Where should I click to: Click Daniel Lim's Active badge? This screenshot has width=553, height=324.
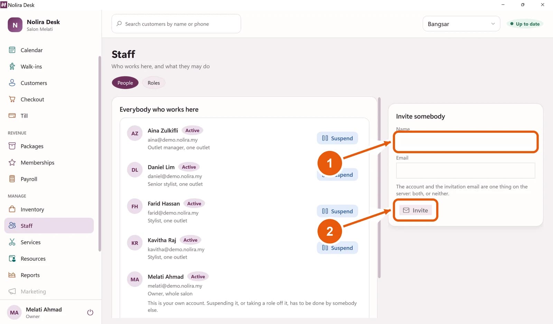tap(189, 167)
